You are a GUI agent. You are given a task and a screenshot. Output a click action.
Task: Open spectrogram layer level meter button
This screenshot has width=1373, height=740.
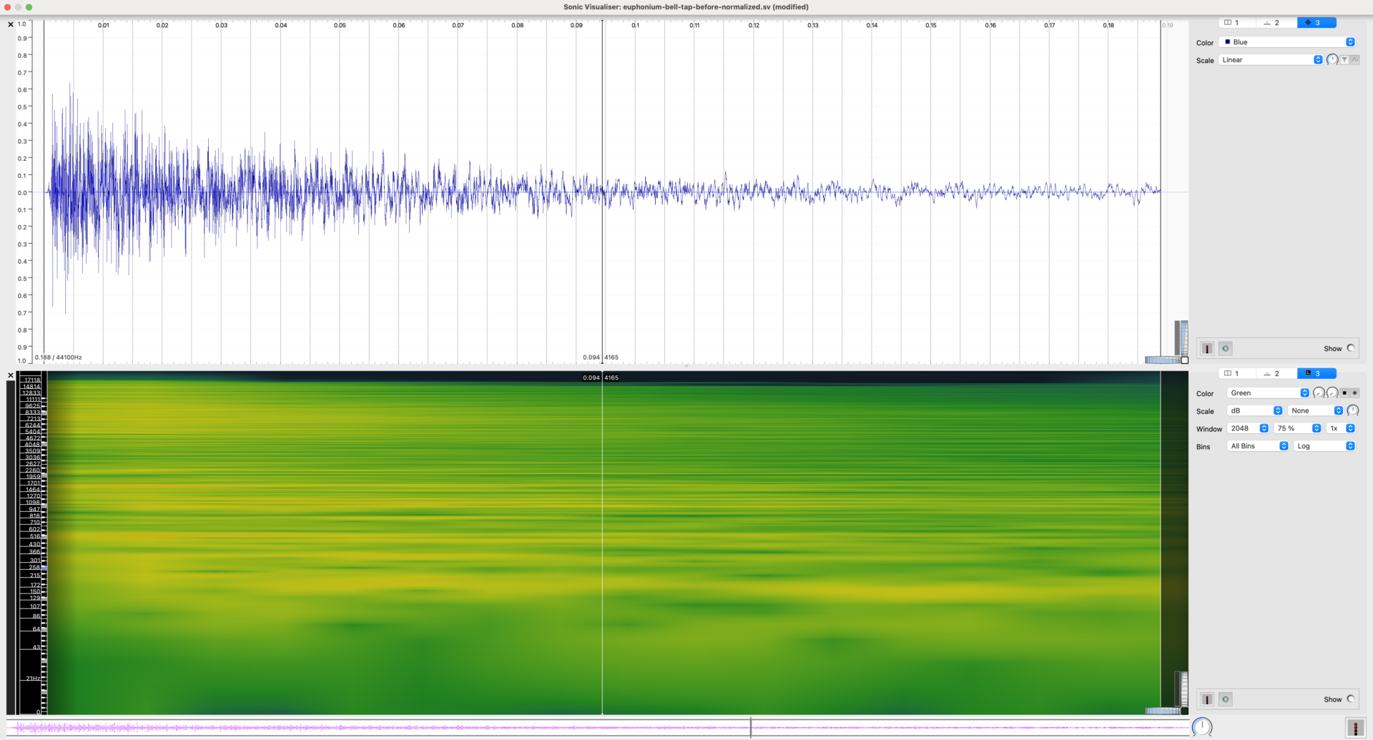point(1207,699)
